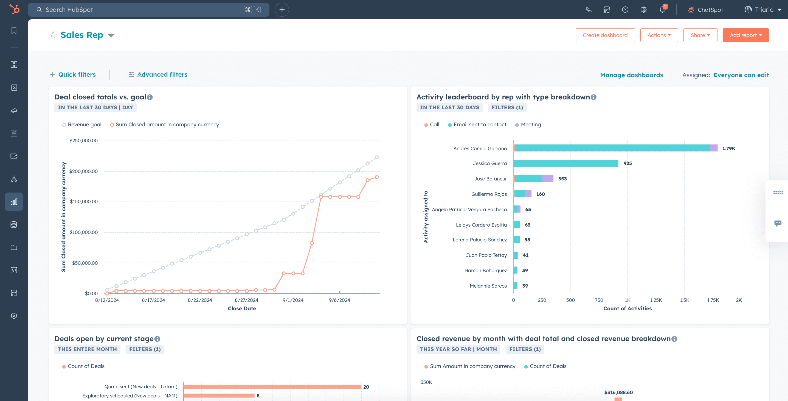Open the Notifications bell icon
Screen dimensions: 788x401
(662, 10)
